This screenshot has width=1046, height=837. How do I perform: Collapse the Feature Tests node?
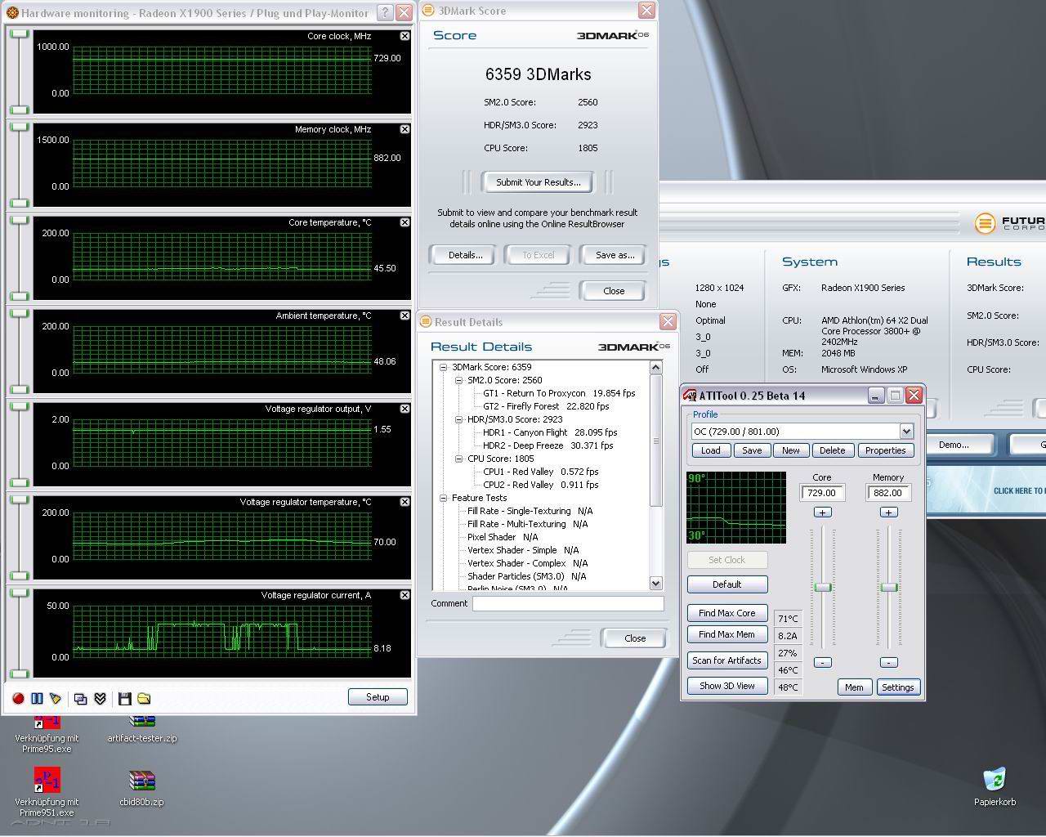444,498
